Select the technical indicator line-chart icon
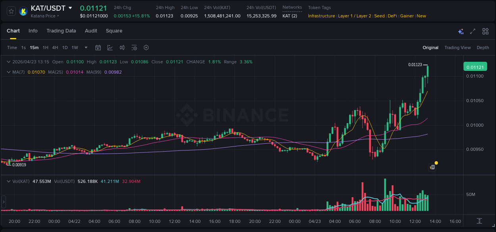Image resolution: width=496 pixels, height=232 pixels. pyautogui.click(x=110, y=48)
